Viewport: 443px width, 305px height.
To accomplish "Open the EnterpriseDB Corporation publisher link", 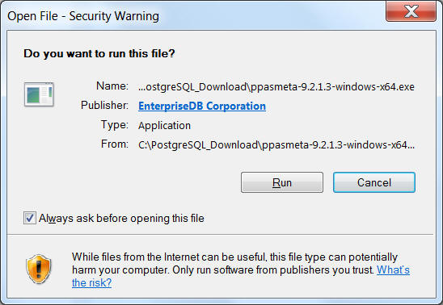I will (x=202, y=106).
